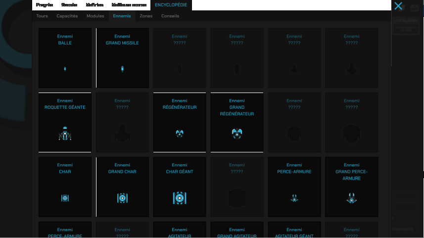
Task: Close the encyclopedia with the blue X
Action: pos(398,5)
